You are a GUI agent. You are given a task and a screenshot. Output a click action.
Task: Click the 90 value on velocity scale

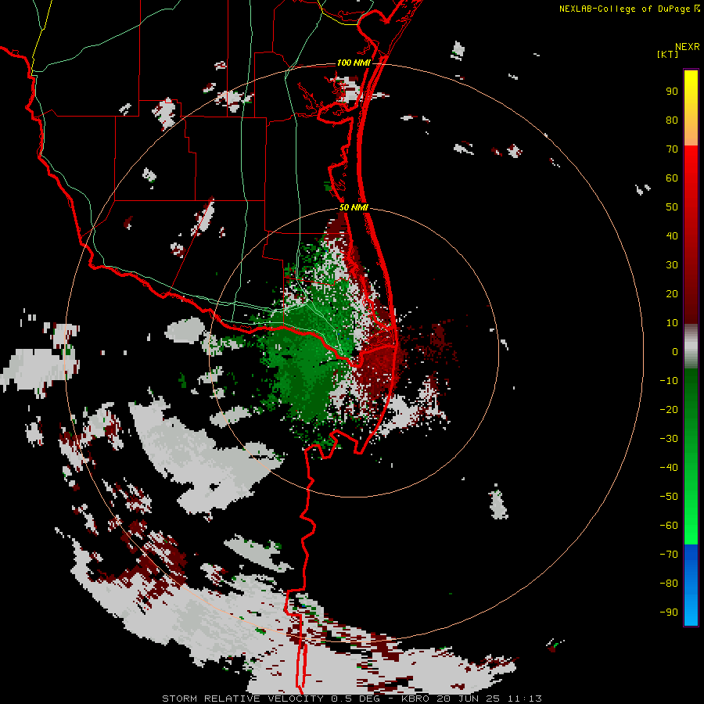[672, 92]
